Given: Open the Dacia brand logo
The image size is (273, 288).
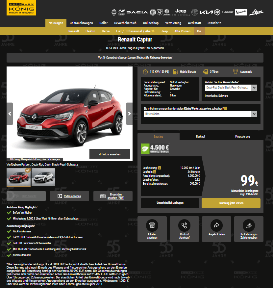Looking at the screenshot, I should (137, 12).
